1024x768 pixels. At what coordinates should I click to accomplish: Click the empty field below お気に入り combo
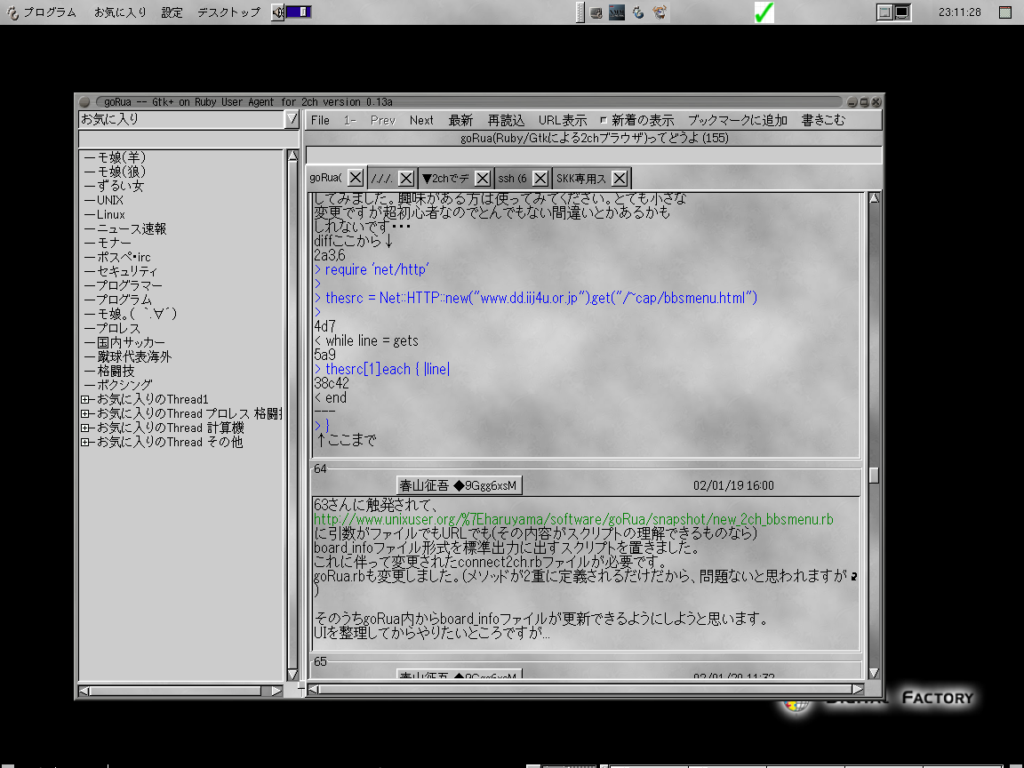(x=188, y=139)
